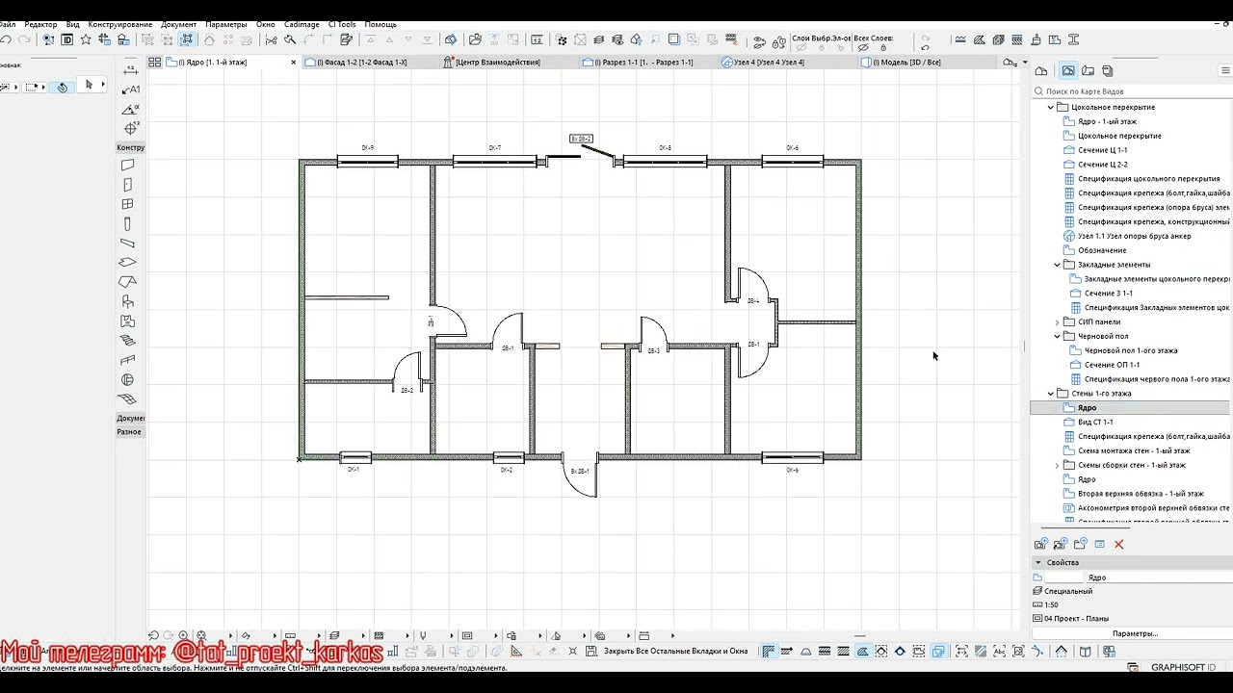
Task: Open the Layout Book navigator icon
Action: (x=1089, y=70)
